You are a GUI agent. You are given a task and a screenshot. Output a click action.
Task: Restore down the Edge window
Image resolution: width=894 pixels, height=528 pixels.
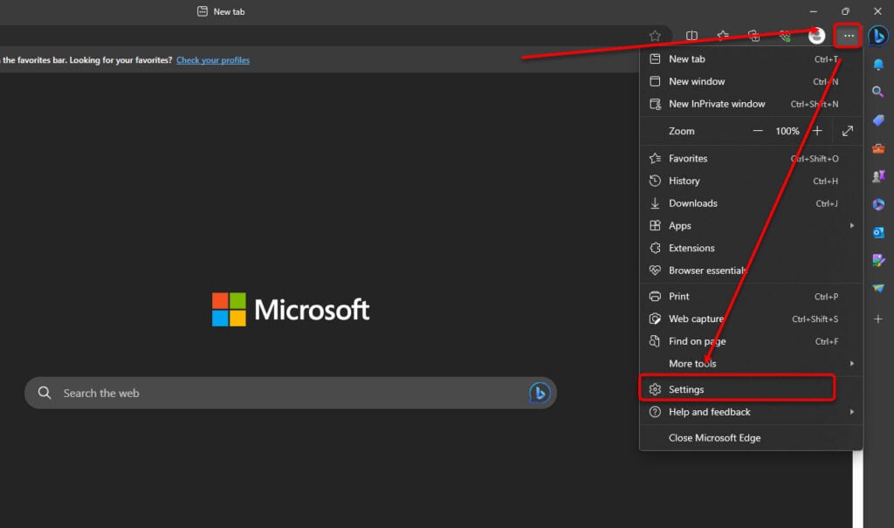(x=845, y=11)
